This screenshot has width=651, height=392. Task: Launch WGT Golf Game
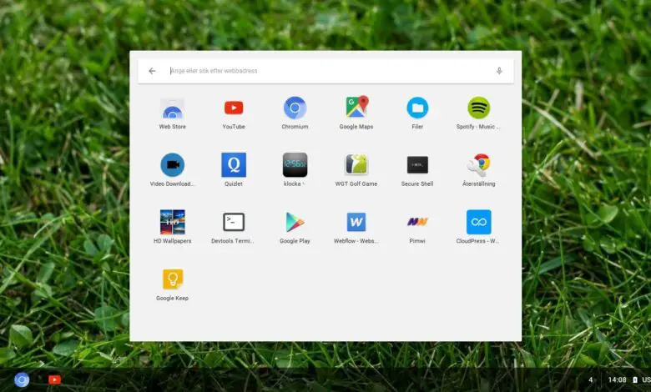pos(356,164)
